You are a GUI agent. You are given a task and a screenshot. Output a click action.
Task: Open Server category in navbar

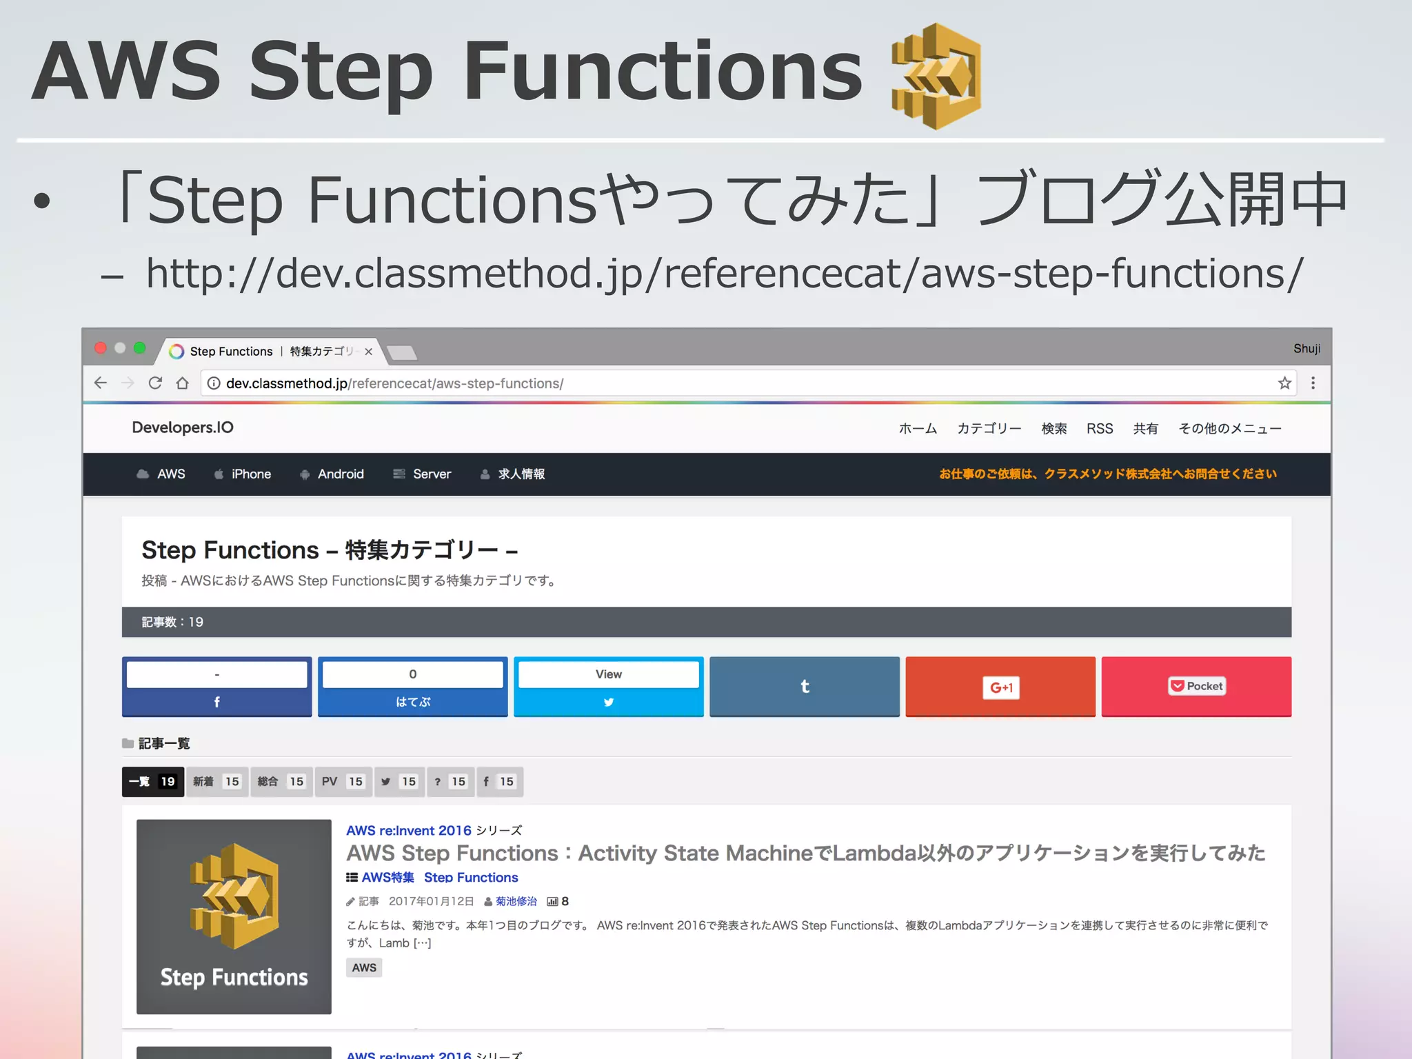(x=422, y=474)
